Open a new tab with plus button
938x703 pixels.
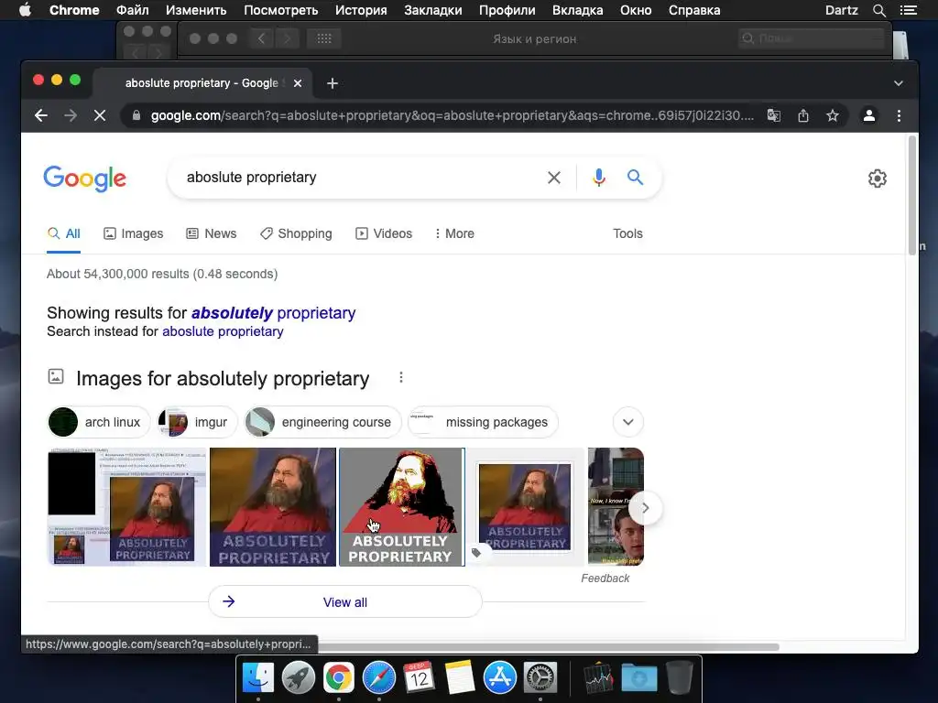(333, 83)
